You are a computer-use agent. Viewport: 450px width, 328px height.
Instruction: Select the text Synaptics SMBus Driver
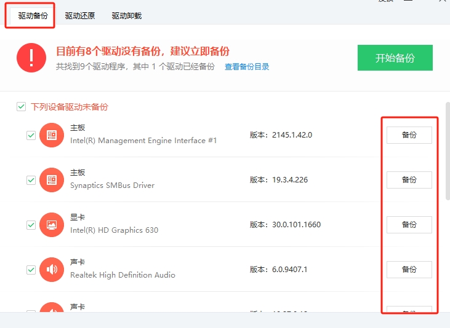pos(112,185)
